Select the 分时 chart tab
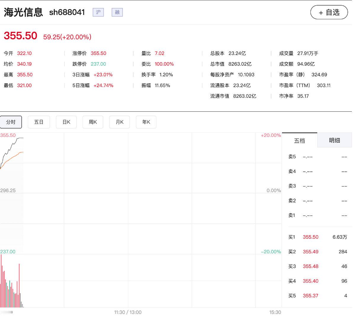The width and height of the screenshot is (359, 320). (11, 122)
